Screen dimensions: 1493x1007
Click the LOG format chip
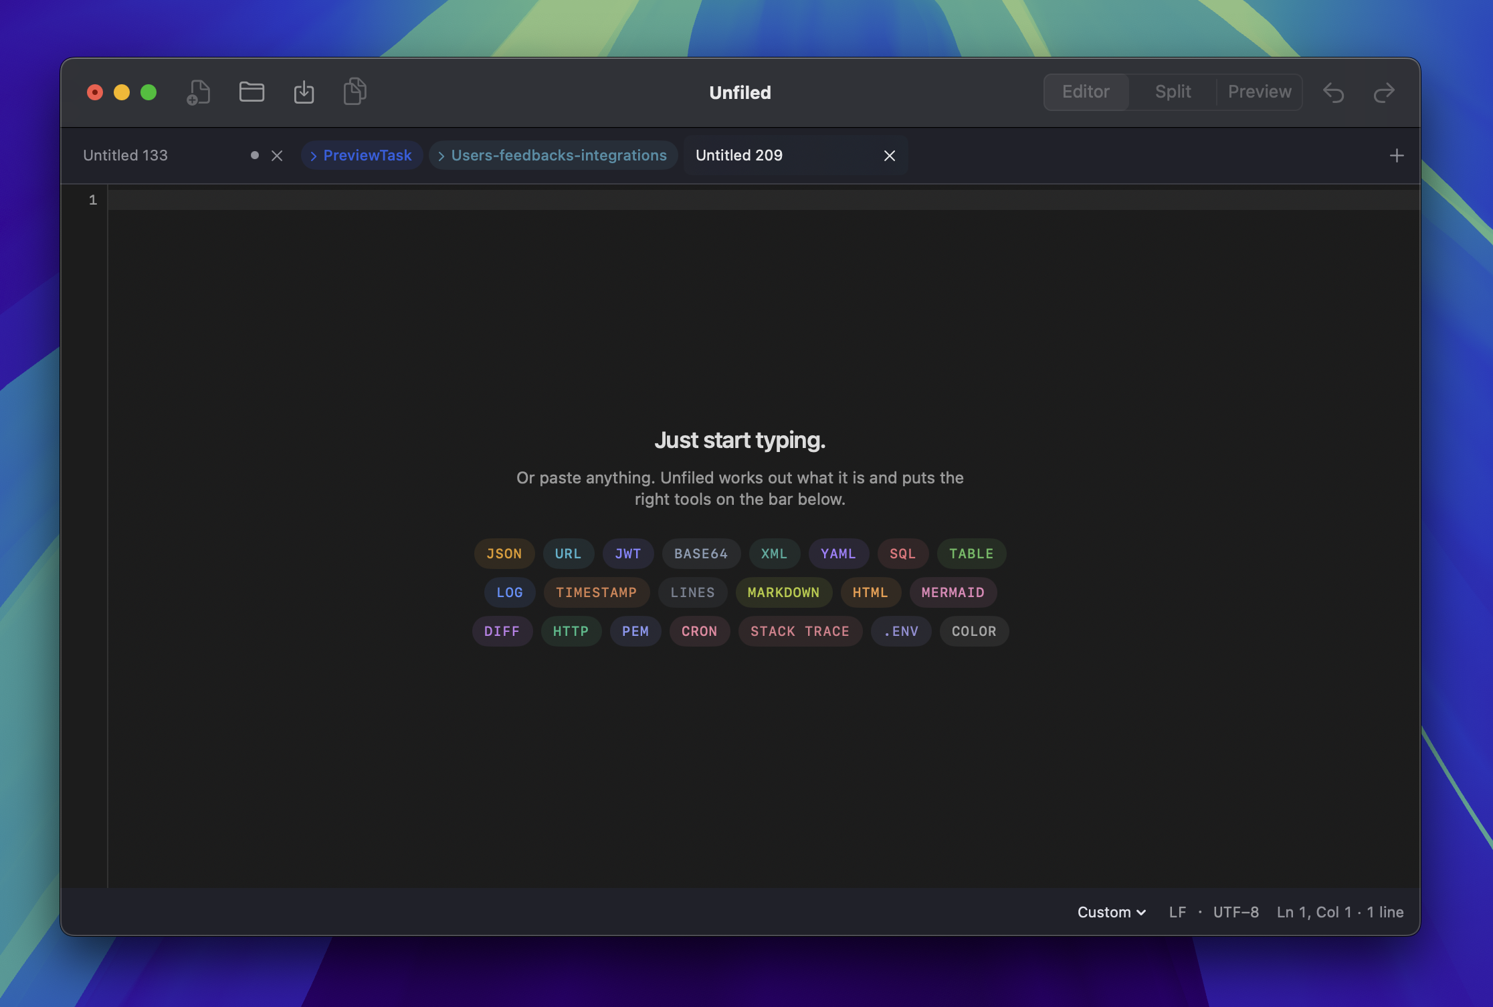(x=510, y=592)
